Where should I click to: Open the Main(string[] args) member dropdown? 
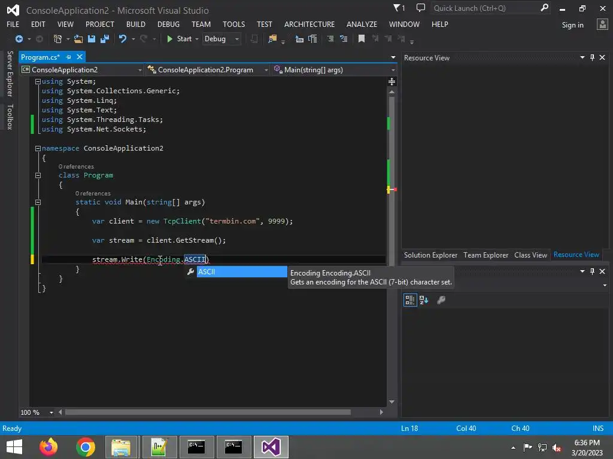pyautogui.click(x=335, y=70)
